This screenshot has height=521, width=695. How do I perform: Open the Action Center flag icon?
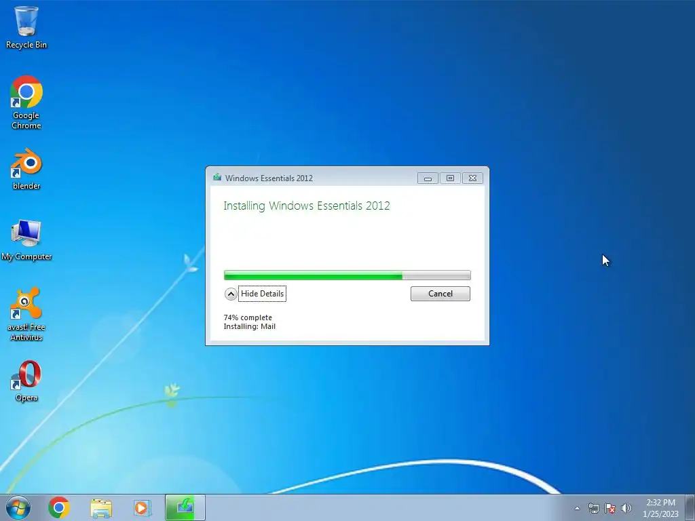[610, 508]
